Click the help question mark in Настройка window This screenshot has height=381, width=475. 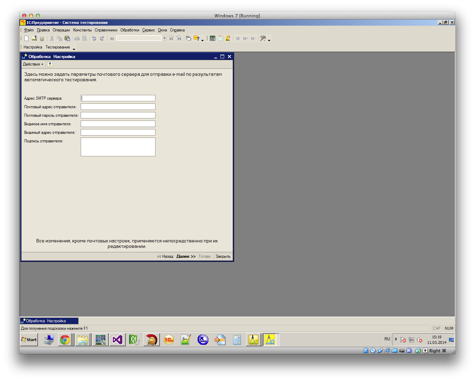click(50, 64)
